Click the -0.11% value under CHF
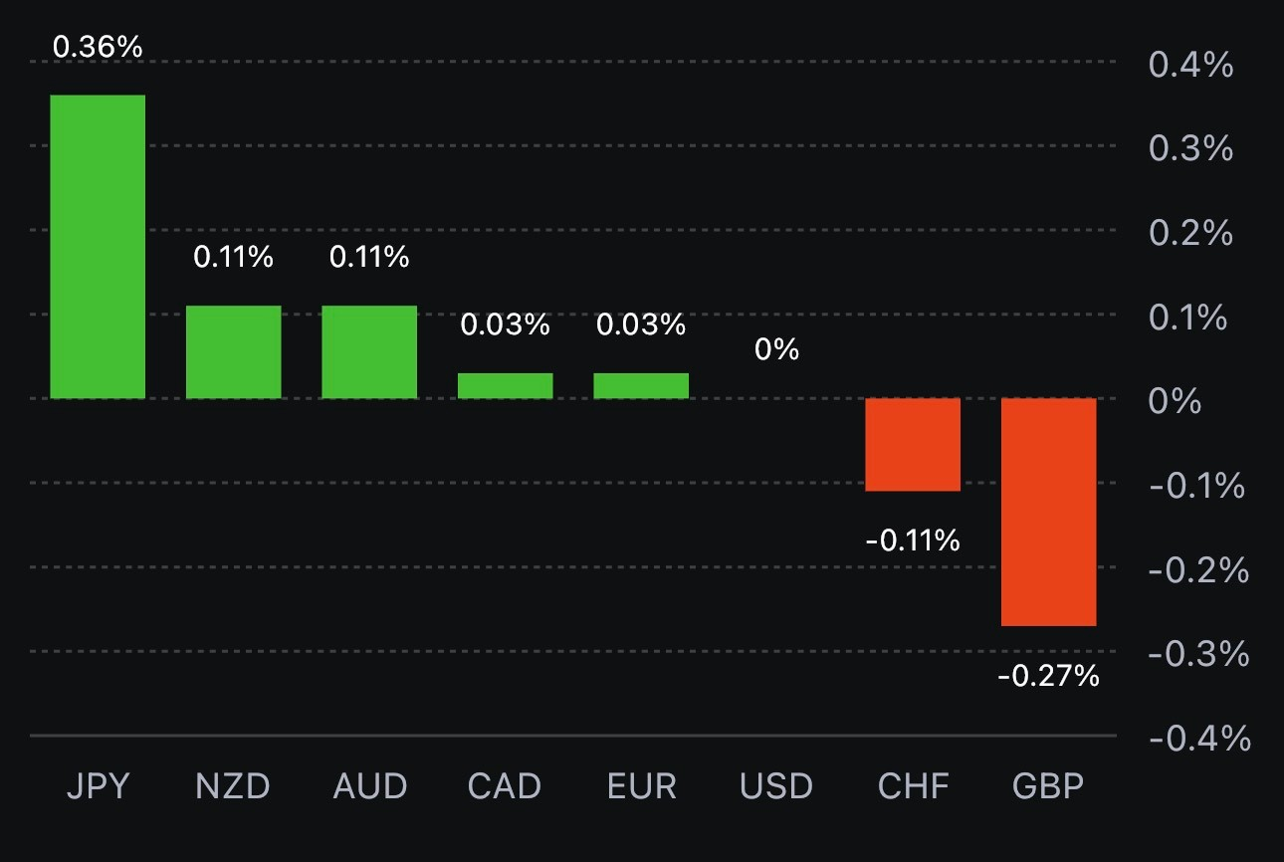 (x=913, y=540)
